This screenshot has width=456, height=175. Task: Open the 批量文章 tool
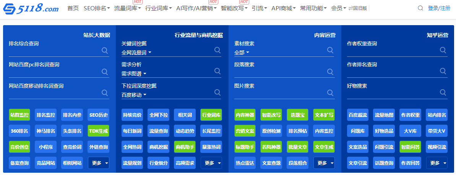coord(297,147)
